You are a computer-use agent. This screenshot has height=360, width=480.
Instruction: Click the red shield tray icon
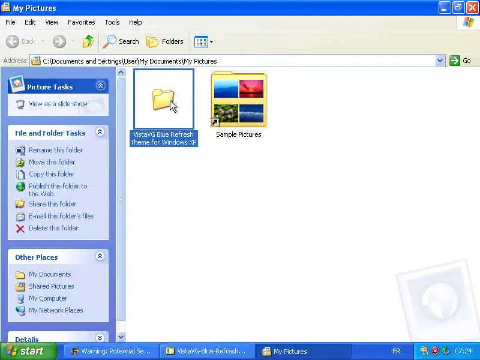point(436,351)
